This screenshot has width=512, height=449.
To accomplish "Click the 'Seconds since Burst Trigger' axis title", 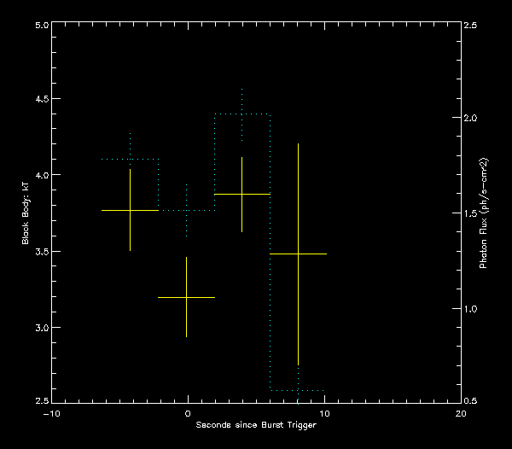I will (256, 425).
